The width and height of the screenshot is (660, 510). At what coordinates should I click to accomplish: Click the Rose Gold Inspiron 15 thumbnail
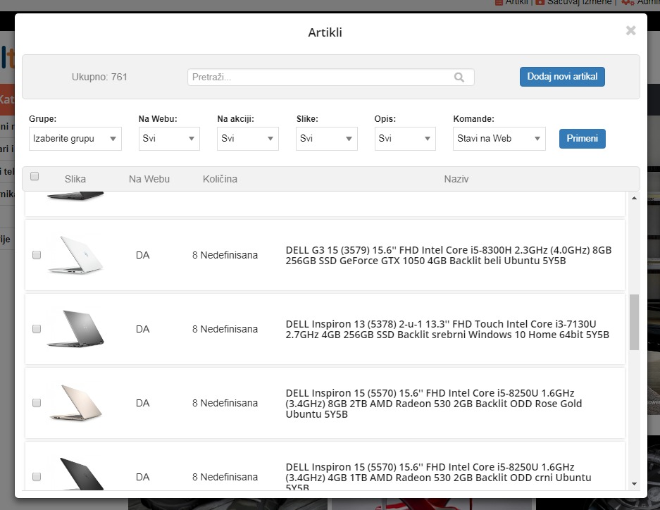click(76, 403)
